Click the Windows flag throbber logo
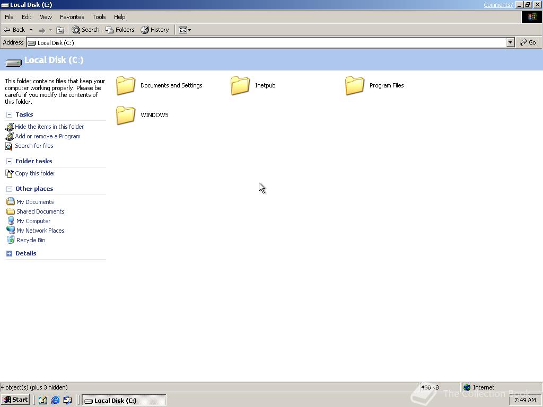Screen dimensions: 543x407 click(531, 17)
